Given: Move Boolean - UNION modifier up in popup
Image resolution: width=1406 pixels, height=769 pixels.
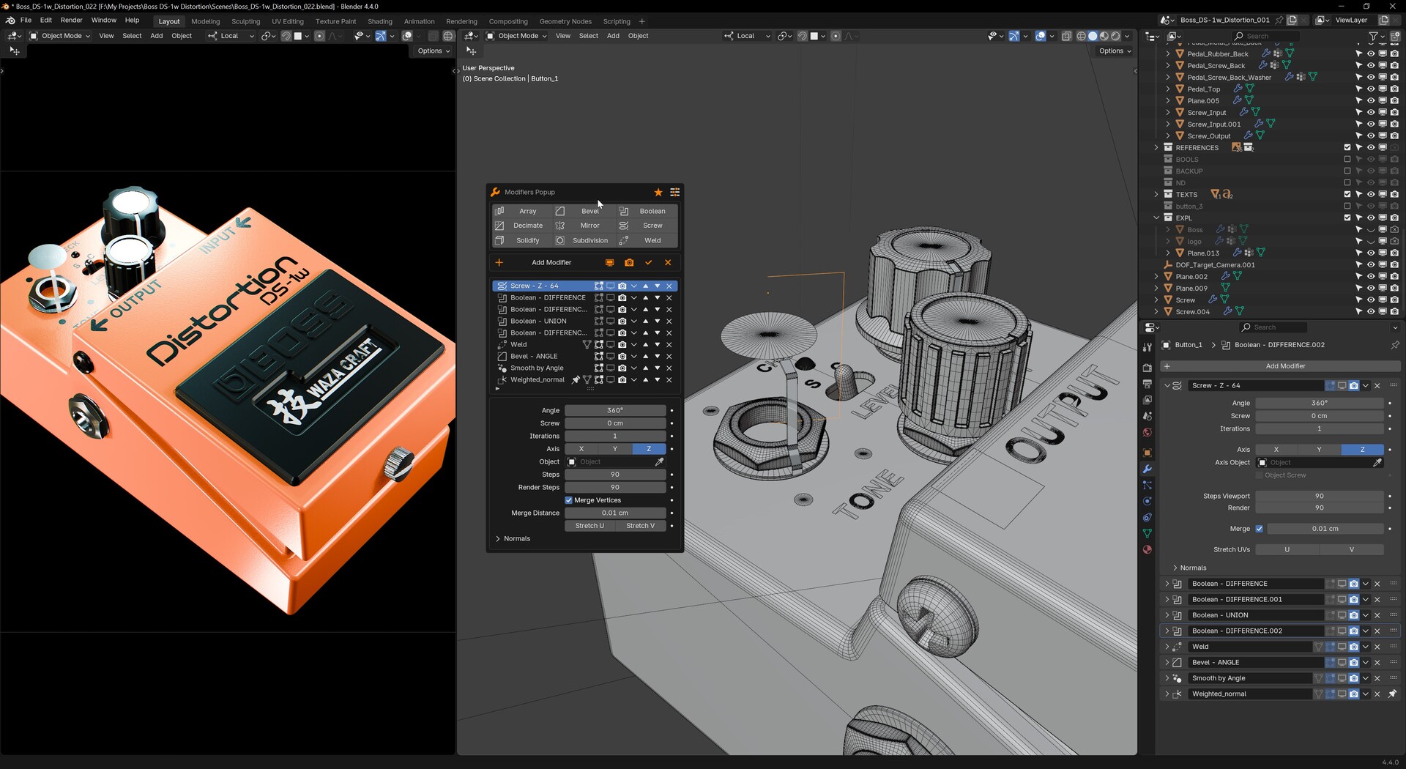Looking at the screenshot, I should point(645,321).
